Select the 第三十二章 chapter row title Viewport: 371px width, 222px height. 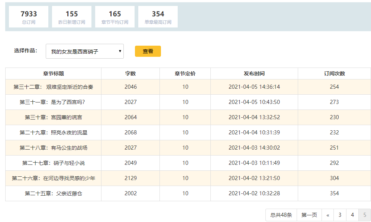pos(54,87)
